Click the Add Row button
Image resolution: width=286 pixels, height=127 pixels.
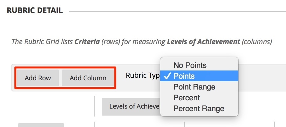(38, 78)
